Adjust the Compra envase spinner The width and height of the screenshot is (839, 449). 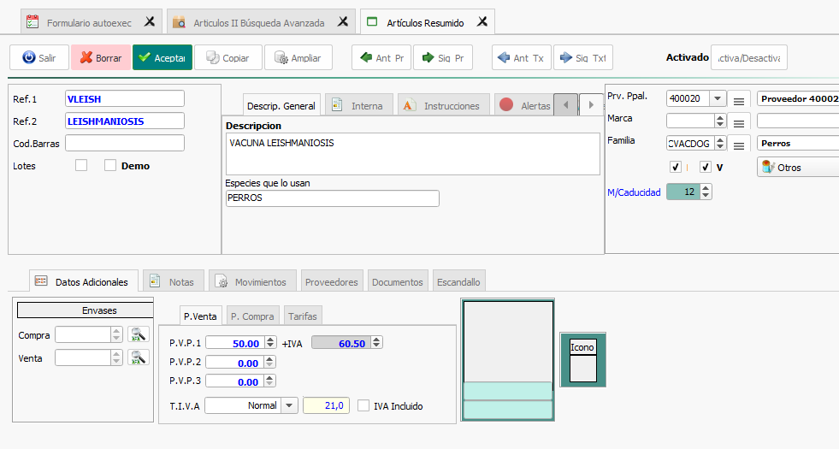pos(116,335)
